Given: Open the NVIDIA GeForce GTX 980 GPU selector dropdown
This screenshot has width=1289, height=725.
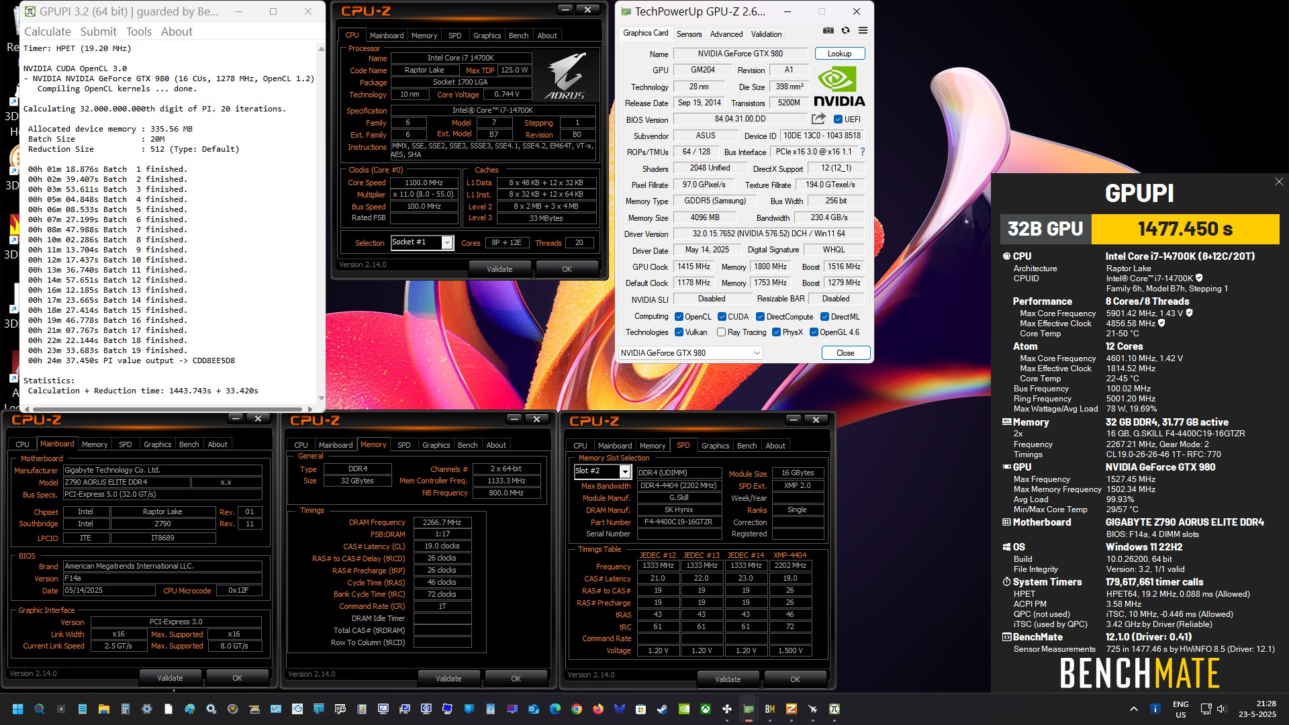Looking at the screenshot, I should (x=690, y=352).
